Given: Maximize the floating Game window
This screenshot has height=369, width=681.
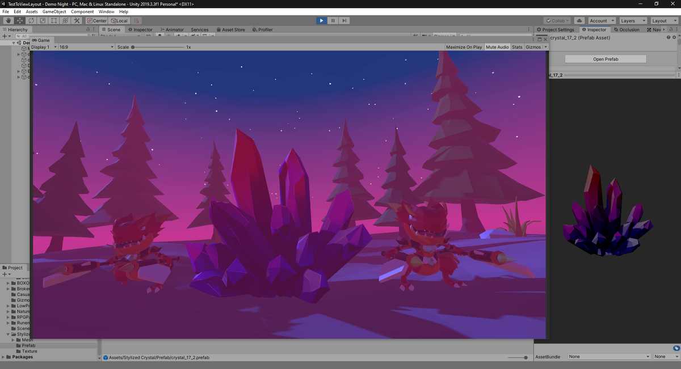Looking at the screenshot, I should 539,39.
